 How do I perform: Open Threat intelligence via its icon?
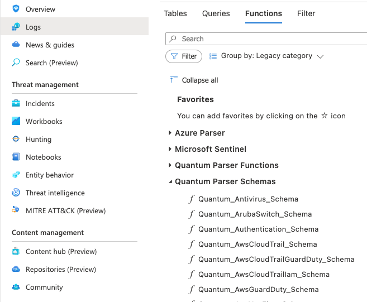(16, 193)
